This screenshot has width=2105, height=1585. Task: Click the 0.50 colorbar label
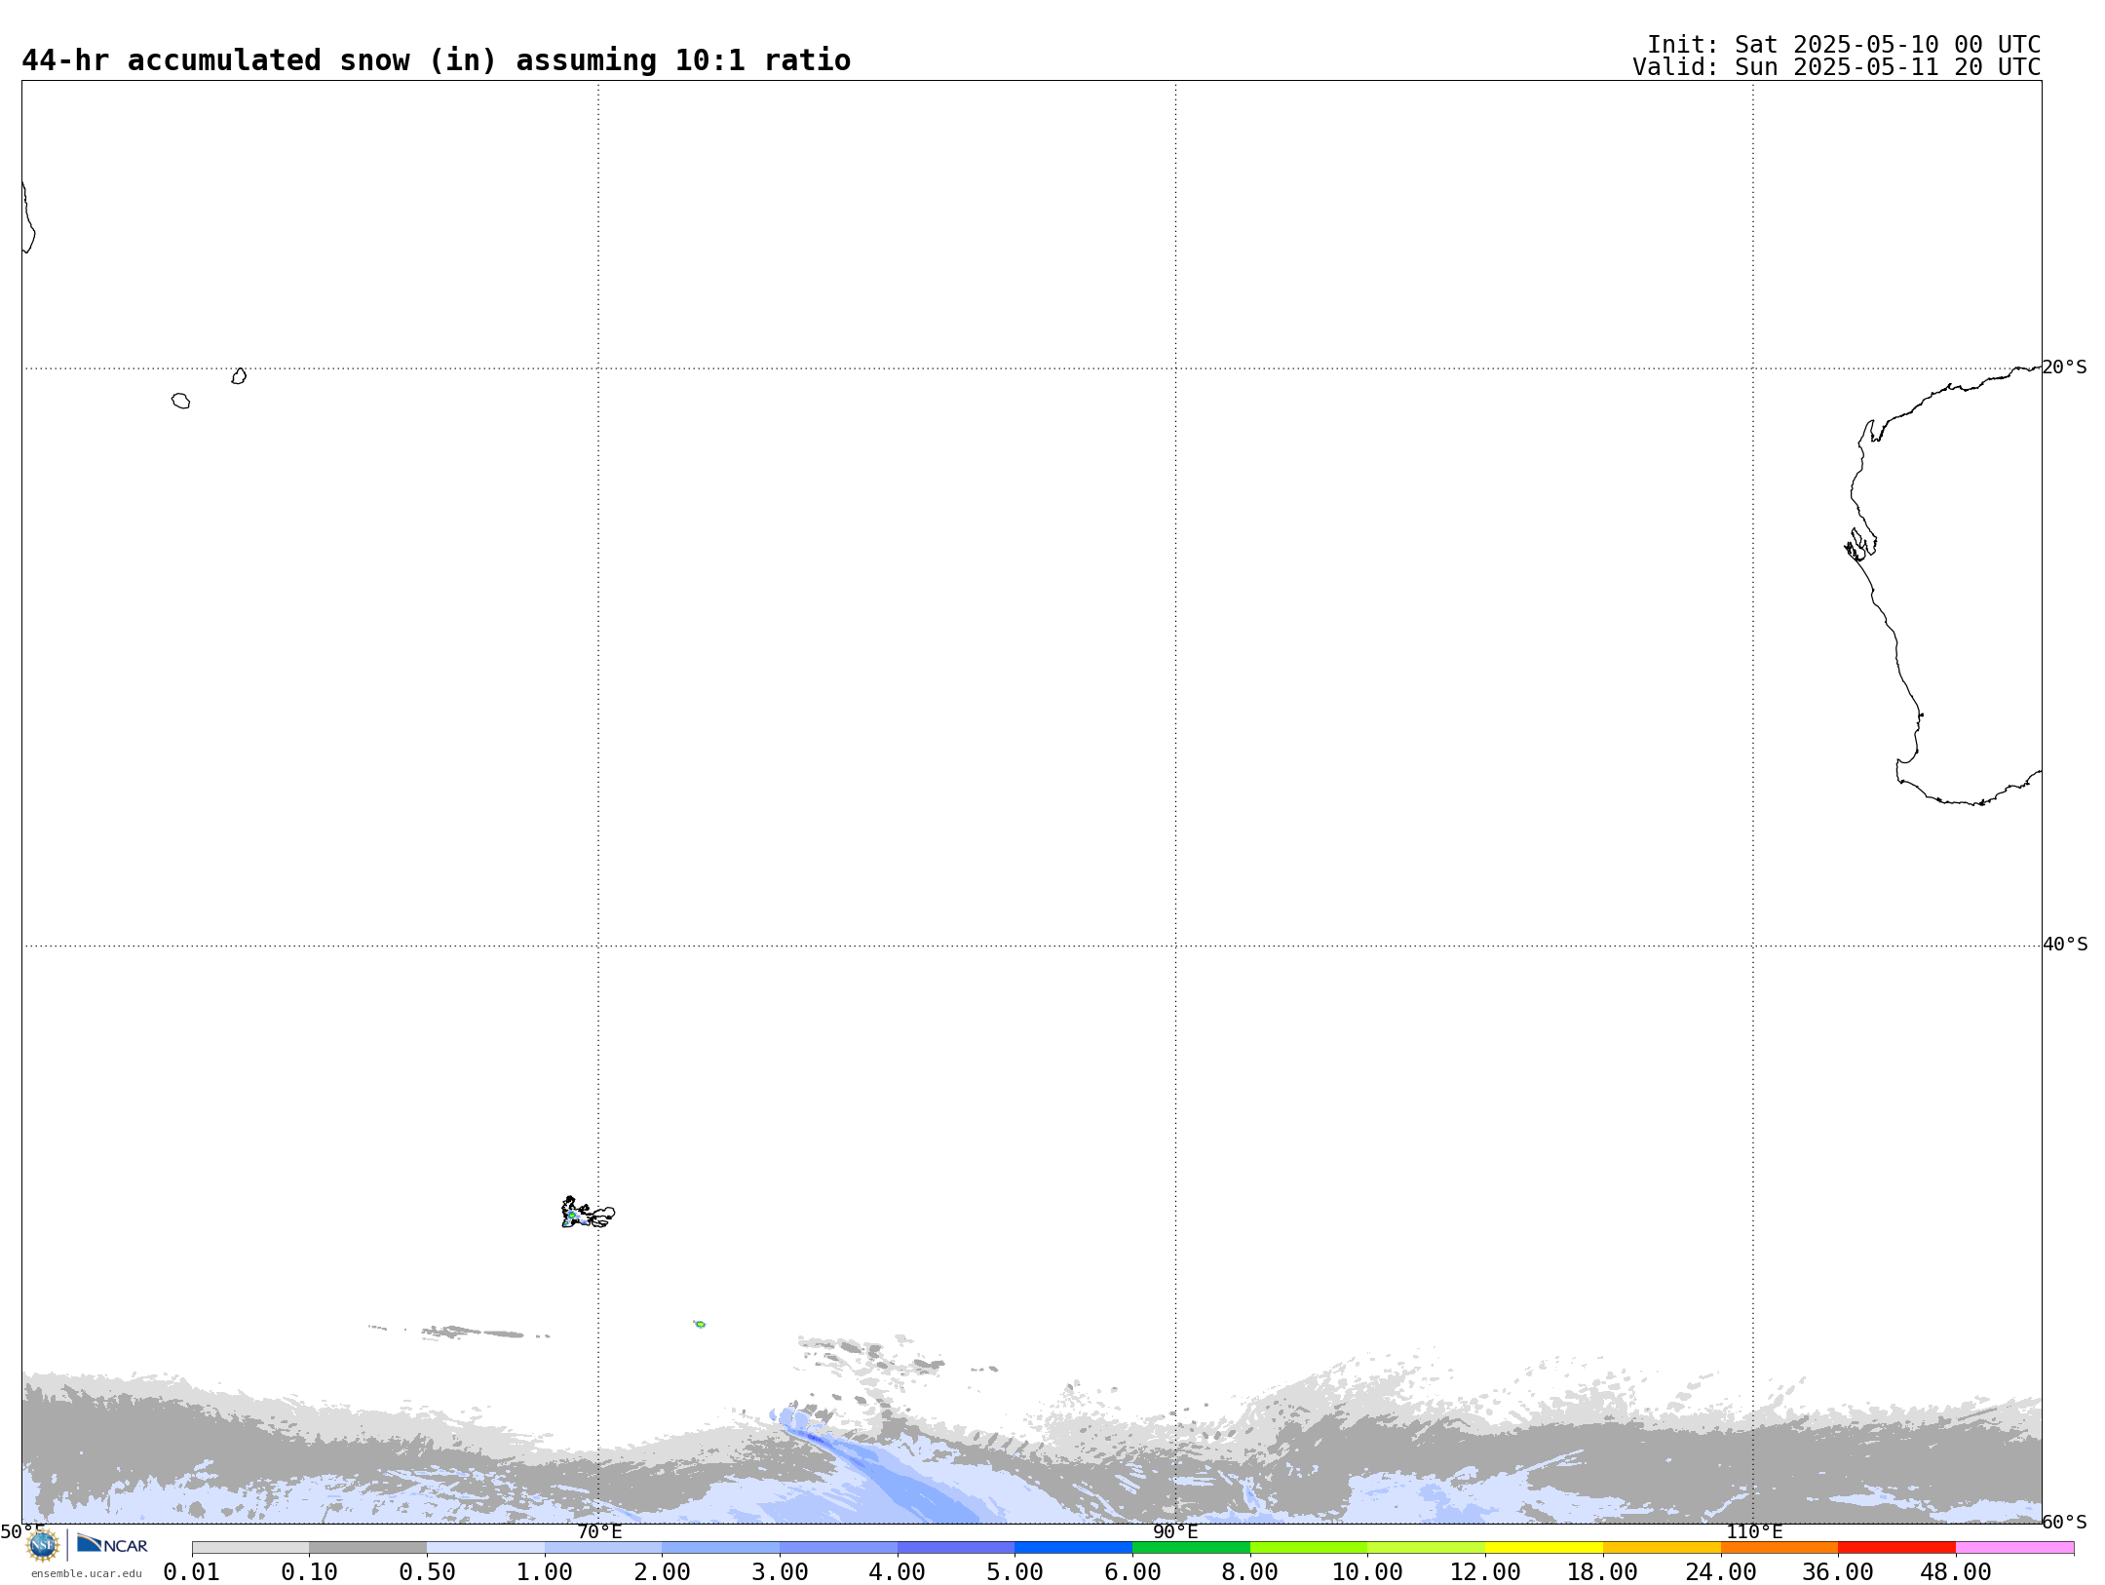tap(427, 1572)
